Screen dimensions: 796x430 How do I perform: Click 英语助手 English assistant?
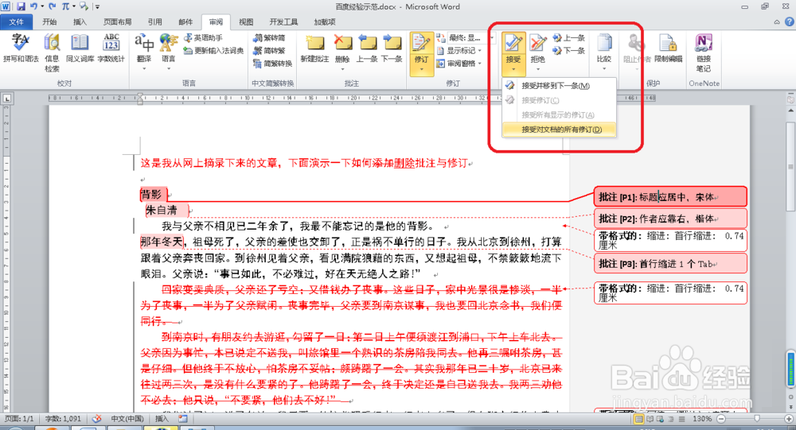(x=203, y=37)
